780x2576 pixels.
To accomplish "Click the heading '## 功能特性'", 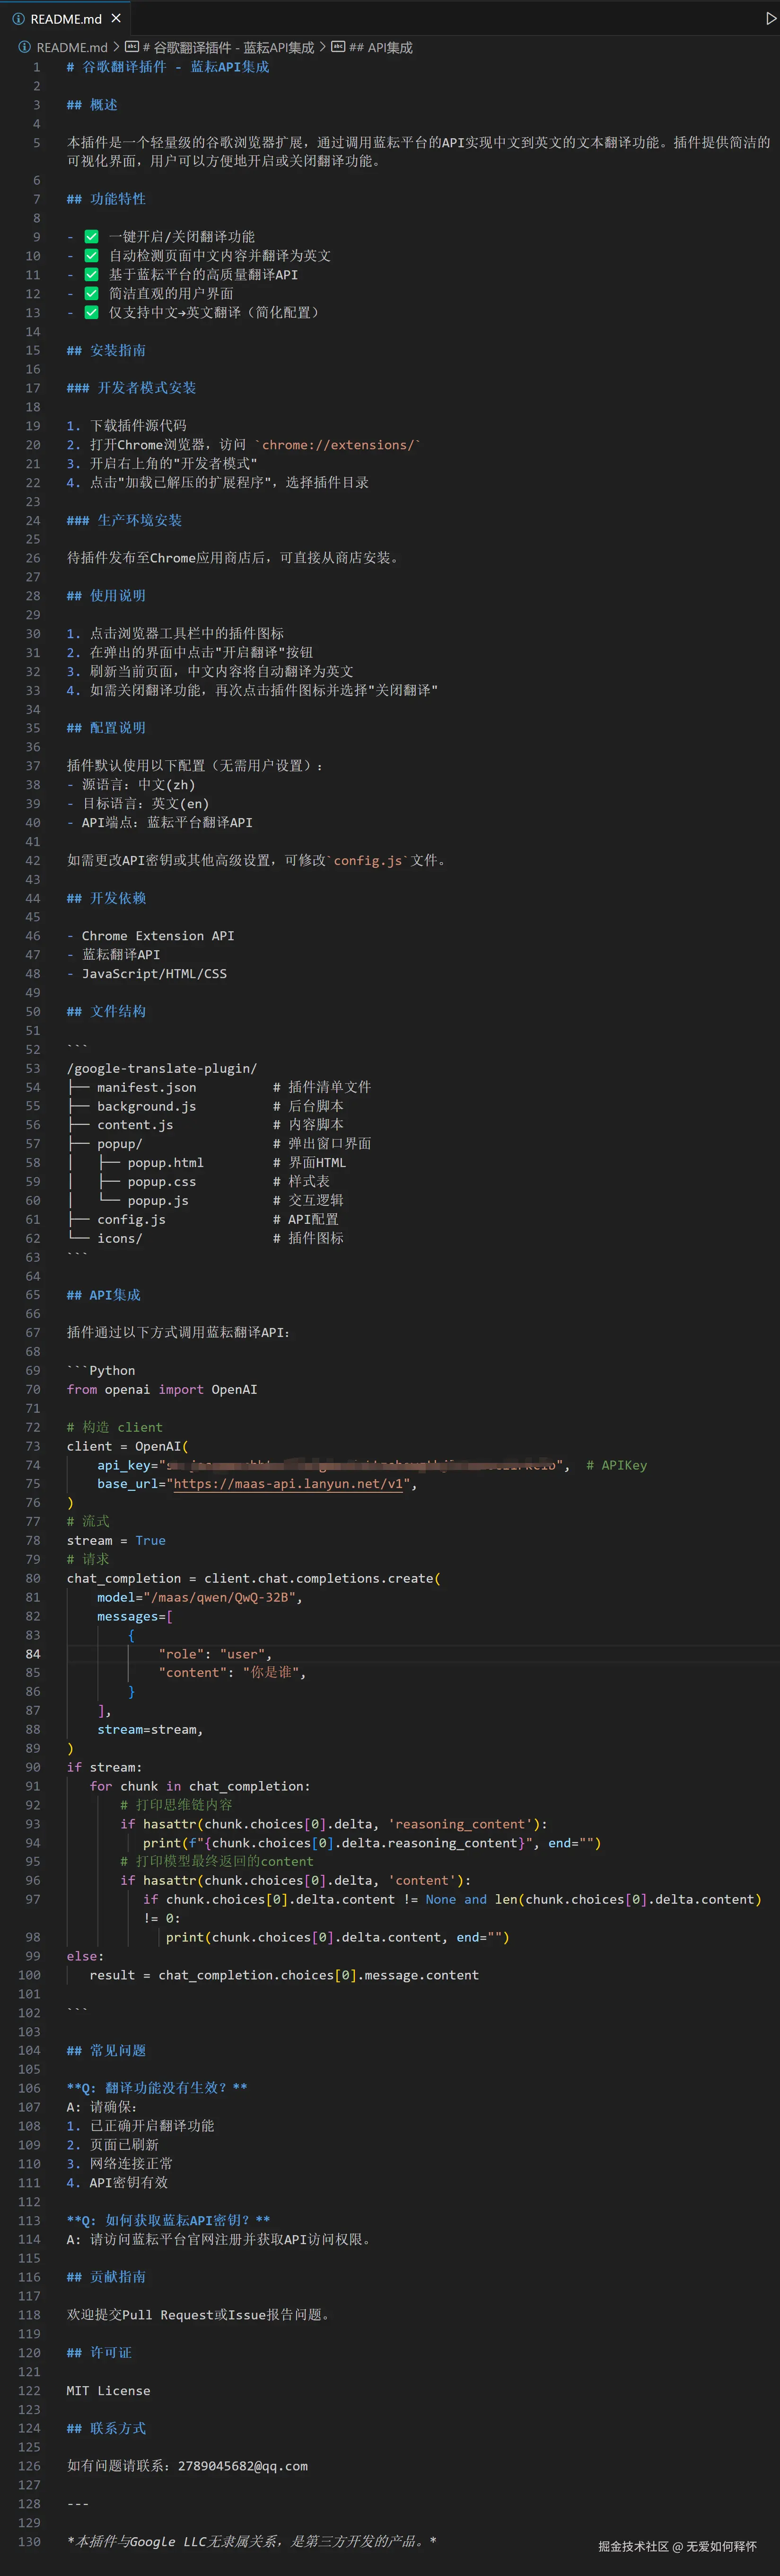I will tap(106, 199).
